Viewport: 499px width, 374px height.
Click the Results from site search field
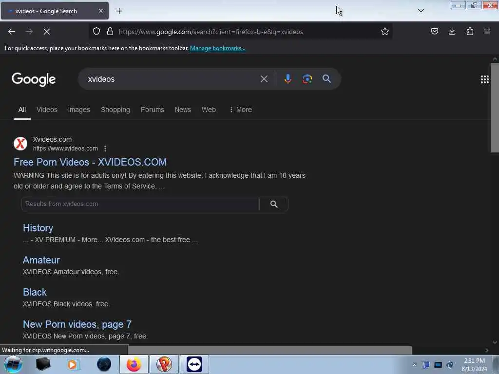tap(140, 204)
